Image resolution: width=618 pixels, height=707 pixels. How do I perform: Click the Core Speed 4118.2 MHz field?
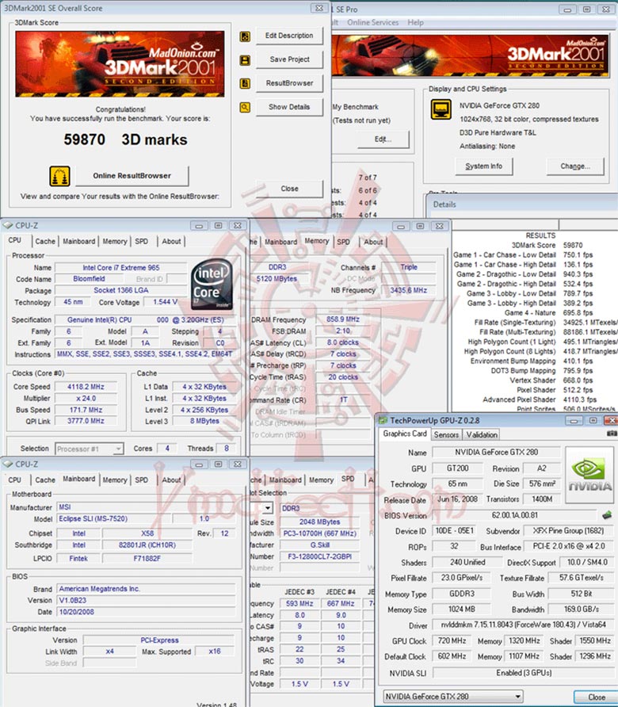click(86, 387)
